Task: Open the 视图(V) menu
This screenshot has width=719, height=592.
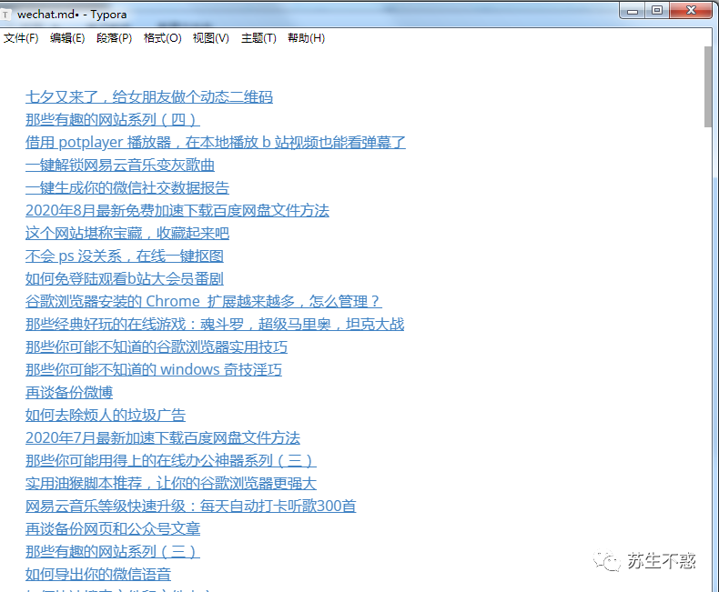Action: [x=210, y=38]
